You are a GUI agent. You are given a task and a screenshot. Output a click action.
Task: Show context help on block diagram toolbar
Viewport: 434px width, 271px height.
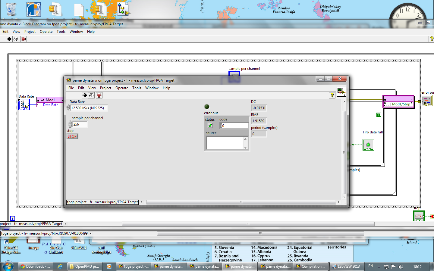tap(431, 39)
